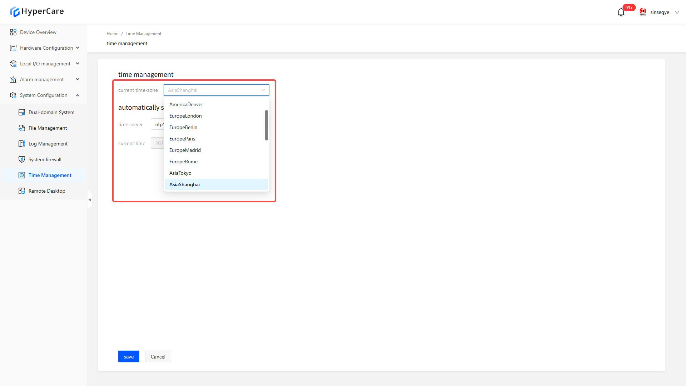Select EuropeLondon from timezone list

coord(185,116)
